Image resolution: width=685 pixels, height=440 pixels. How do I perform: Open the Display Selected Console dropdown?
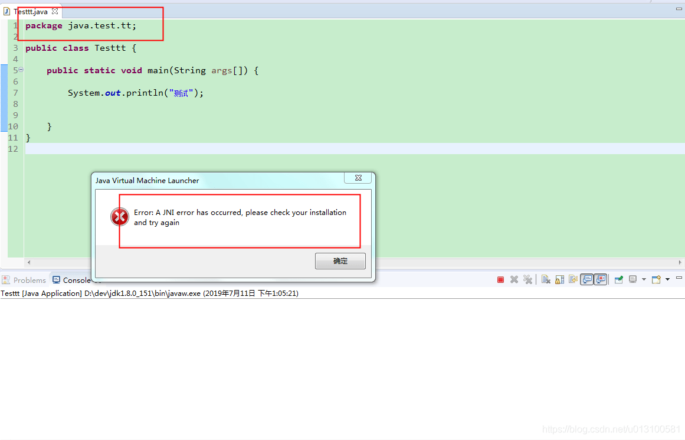pos(644,279)
